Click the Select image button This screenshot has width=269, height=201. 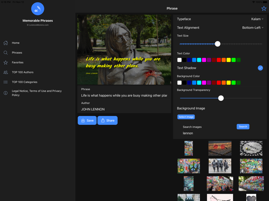(x=186, y=117)
